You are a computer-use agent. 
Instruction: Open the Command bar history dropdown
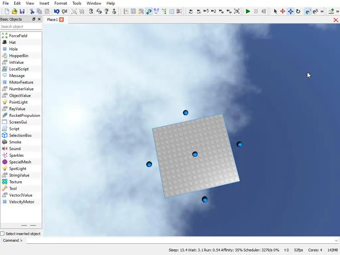[336, 240]
